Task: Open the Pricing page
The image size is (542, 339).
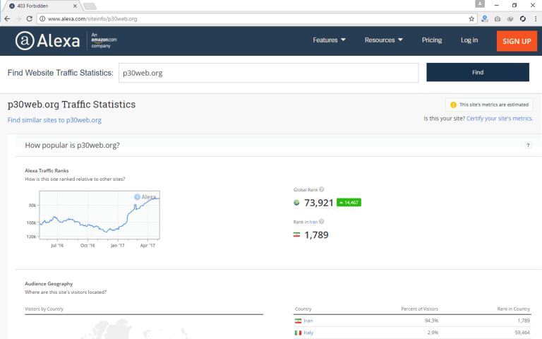Action: click(432, 40)
